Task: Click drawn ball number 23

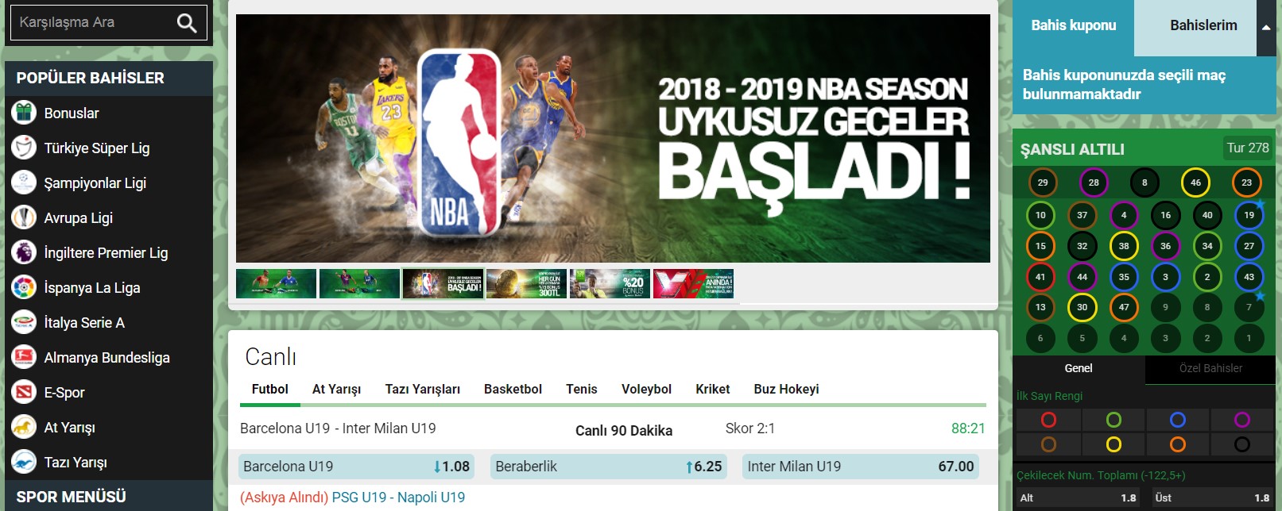Action: coord(1246,182)
